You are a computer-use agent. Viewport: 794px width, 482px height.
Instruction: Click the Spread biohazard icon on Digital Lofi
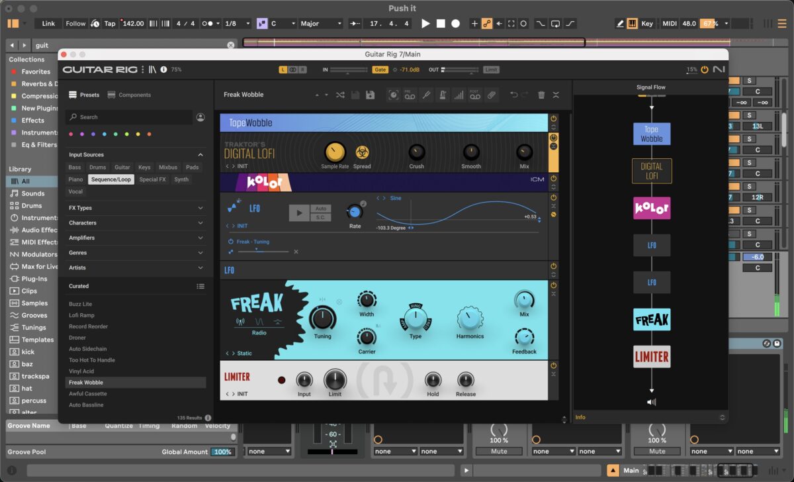coord(362,152)
